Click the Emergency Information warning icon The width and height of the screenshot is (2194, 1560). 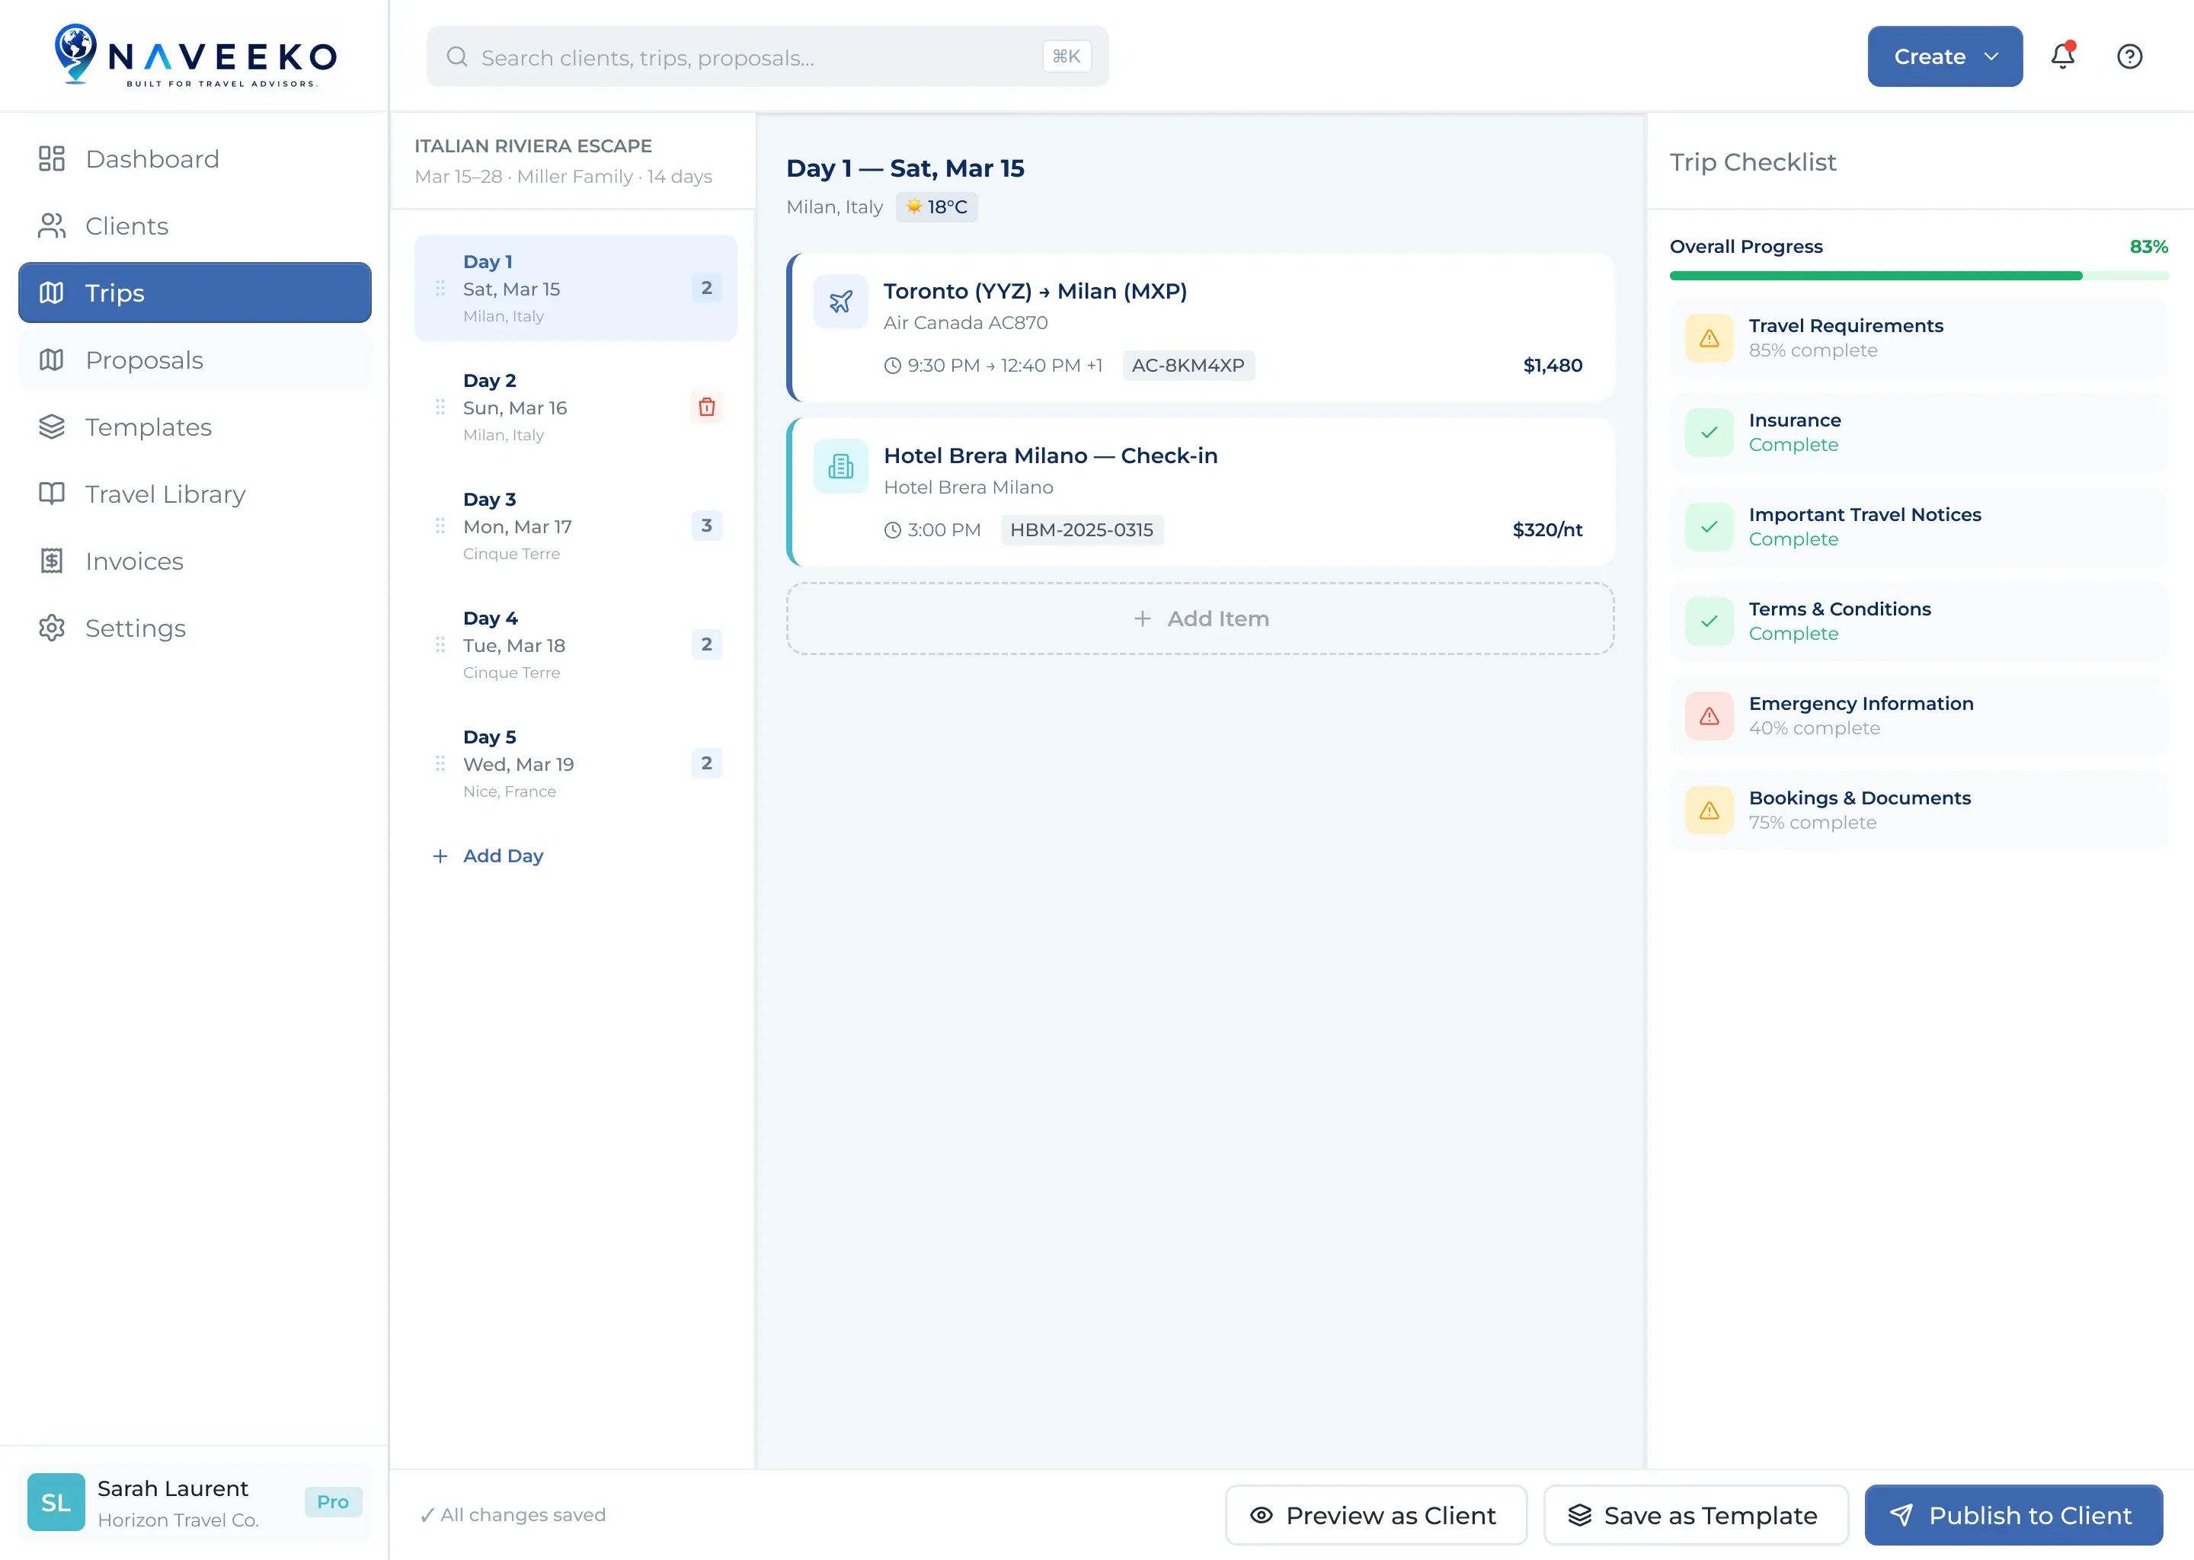(x=1709, y=716)
